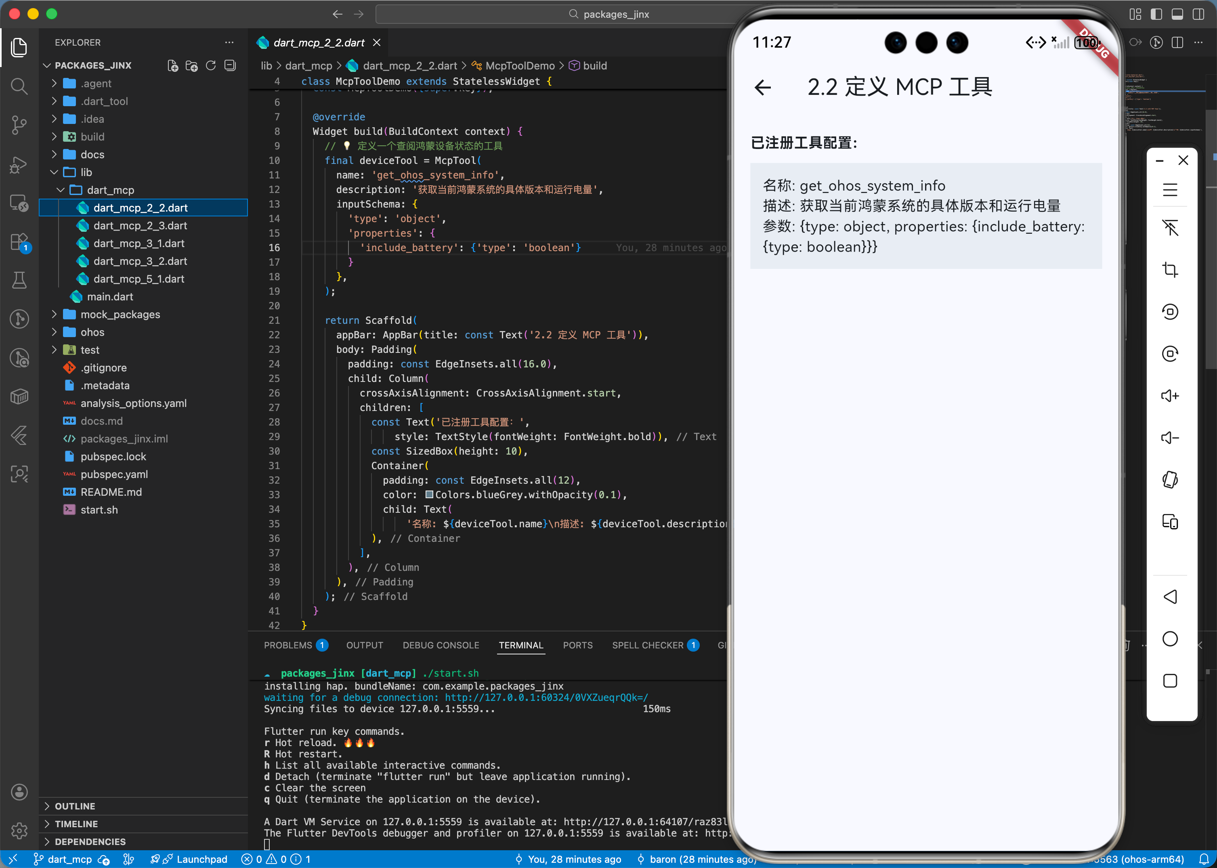Open the Source Control view

click(x=19, y=125)
